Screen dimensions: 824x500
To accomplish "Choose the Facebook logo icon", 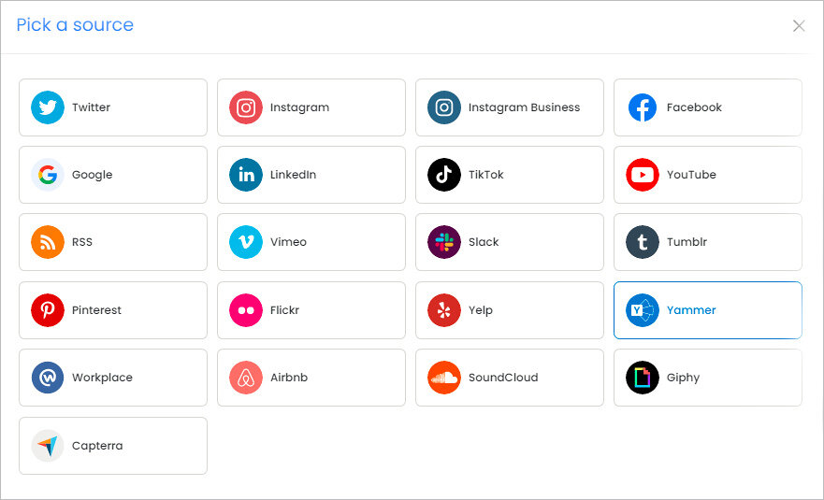I will tap(643, 107).
